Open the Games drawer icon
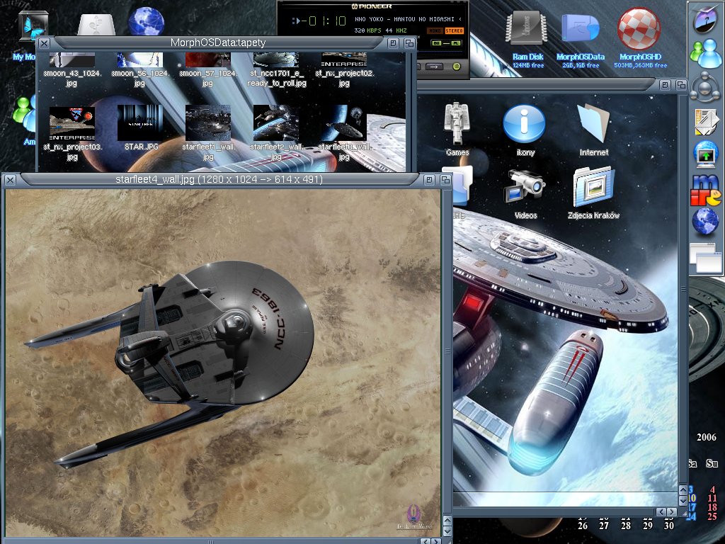 pyautogui.click(x=457, y=123)
